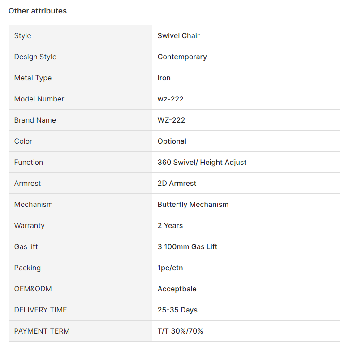Click the Brand Name value WZ-222
This screenshot has height=347, width=349.
tap(171, 120)
